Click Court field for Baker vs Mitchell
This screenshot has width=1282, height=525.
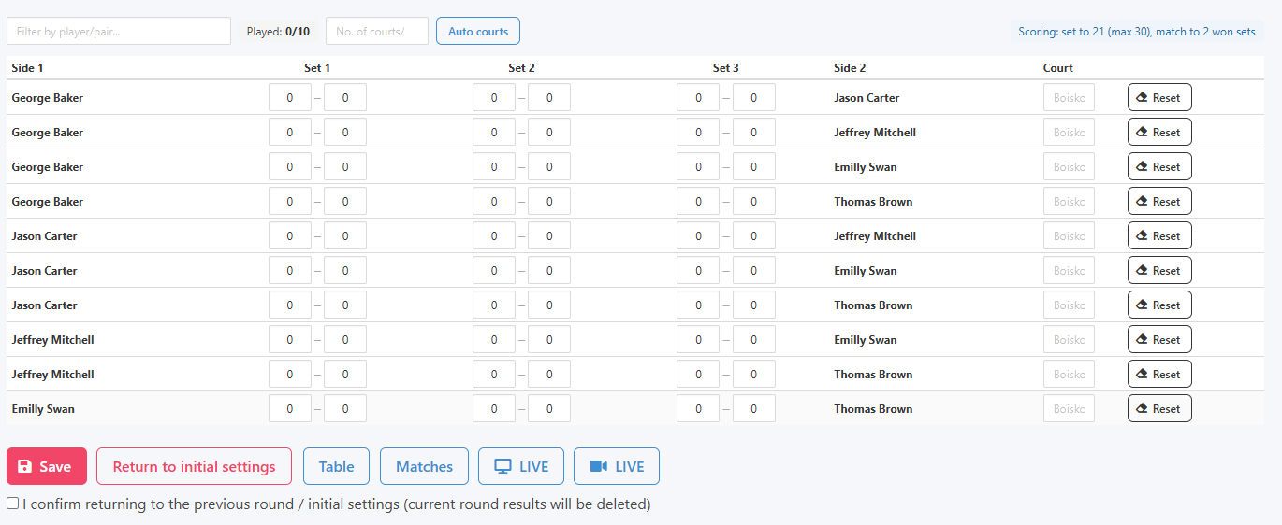pos(1069,132)
